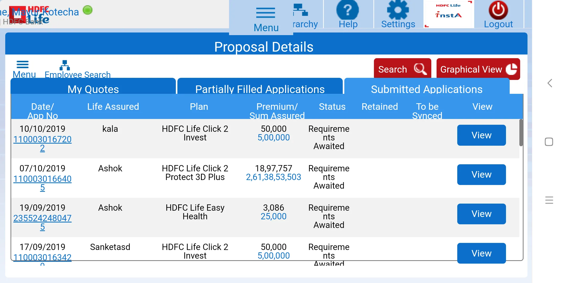Collapse the side panel using the left chevron
This screenshot has height=283, width=566.
click(x=549, y=83)
